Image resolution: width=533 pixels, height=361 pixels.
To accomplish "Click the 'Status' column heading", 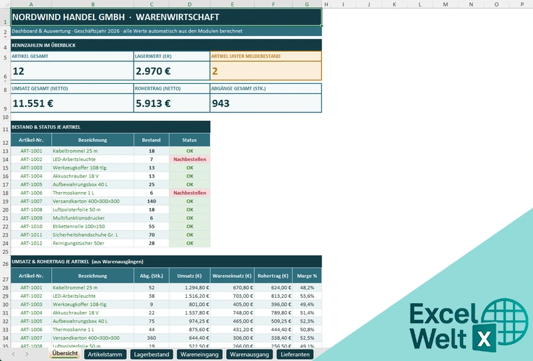I will (x=189, y=140).
